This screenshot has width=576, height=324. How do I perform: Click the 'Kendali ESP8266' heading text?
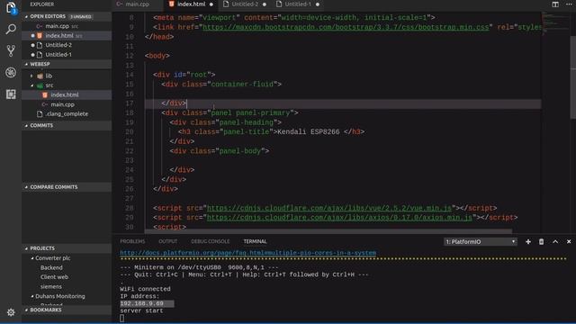coord(309,132)
